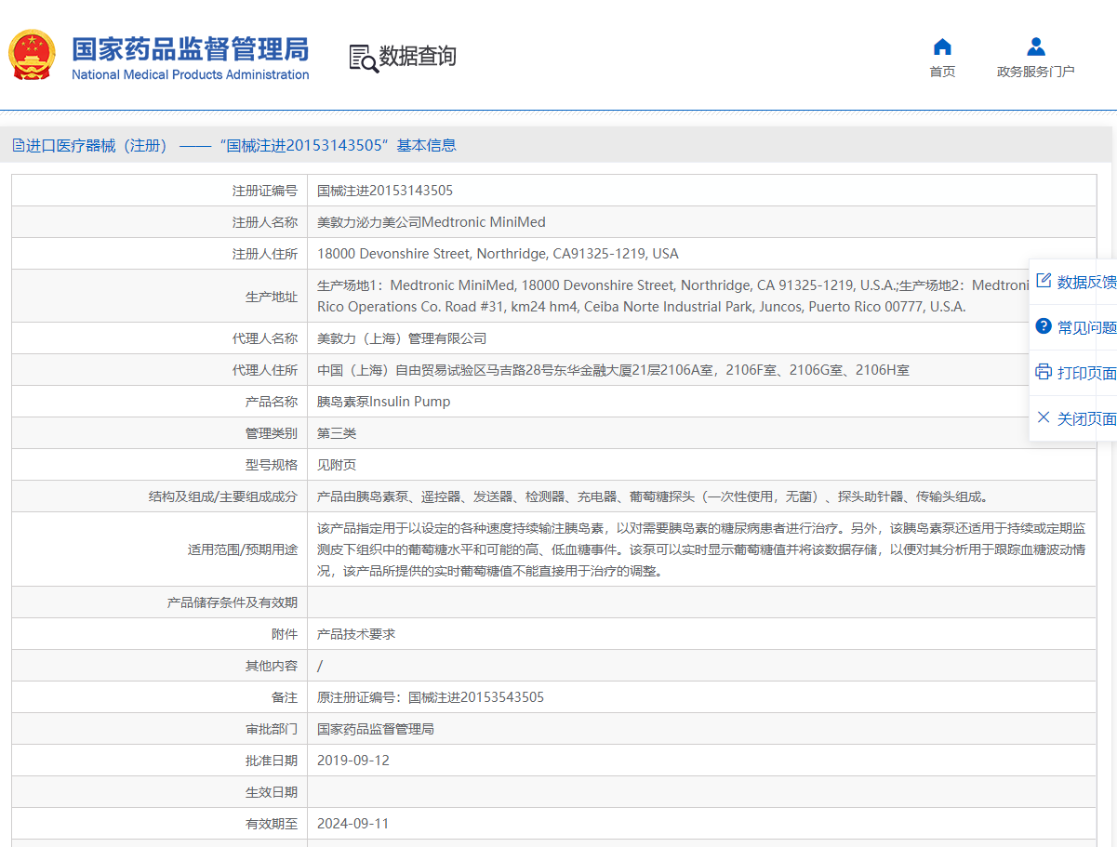Viewport: 1117px width, 847px height.
Task: Click the 18000 Devonshire Street address cell
Action: click(702, 254)
